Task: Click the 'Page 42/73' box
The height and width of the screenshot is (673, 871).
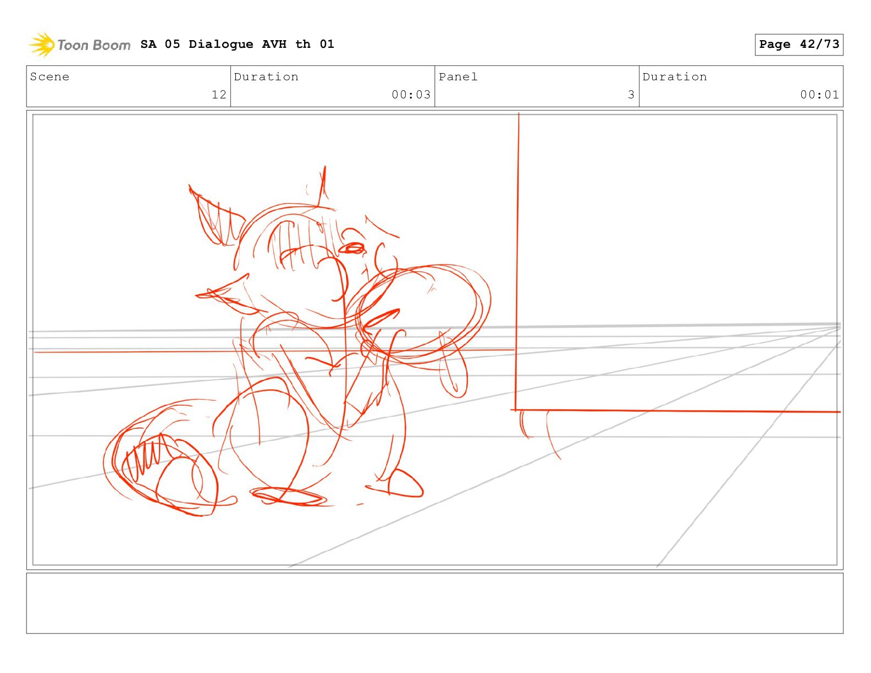Action: pyautogui.click(x=798, y=45)
